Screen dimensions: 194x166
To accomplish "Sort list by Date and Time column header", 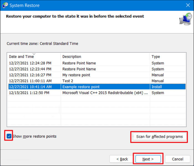I will 21,57.
